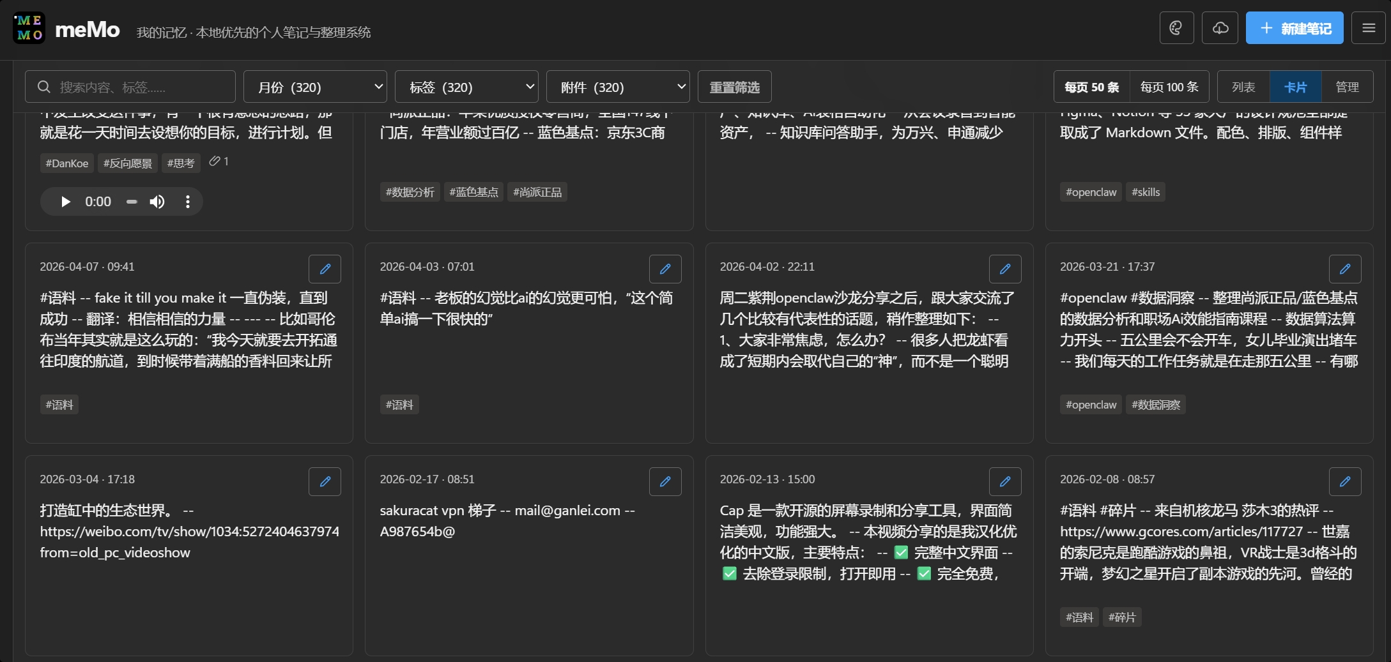Open audio player more options

tap(187, 202)
